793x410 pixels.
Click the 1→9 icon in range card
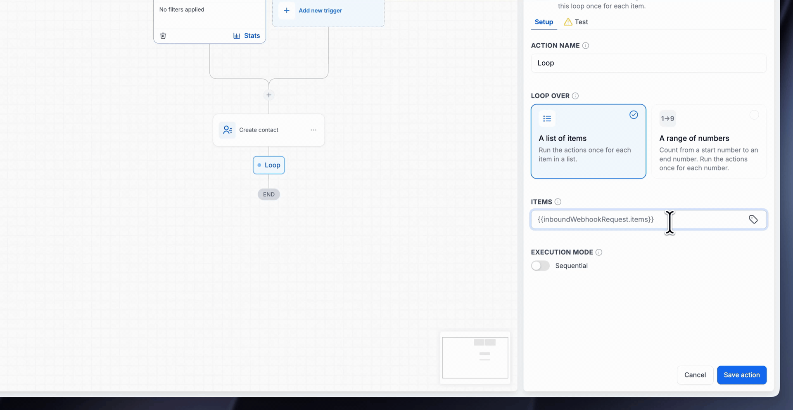(667, 119)
